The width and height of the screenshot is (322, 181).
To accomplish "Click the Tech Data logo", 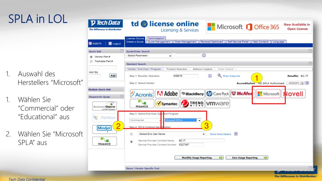I will (106, 25).
